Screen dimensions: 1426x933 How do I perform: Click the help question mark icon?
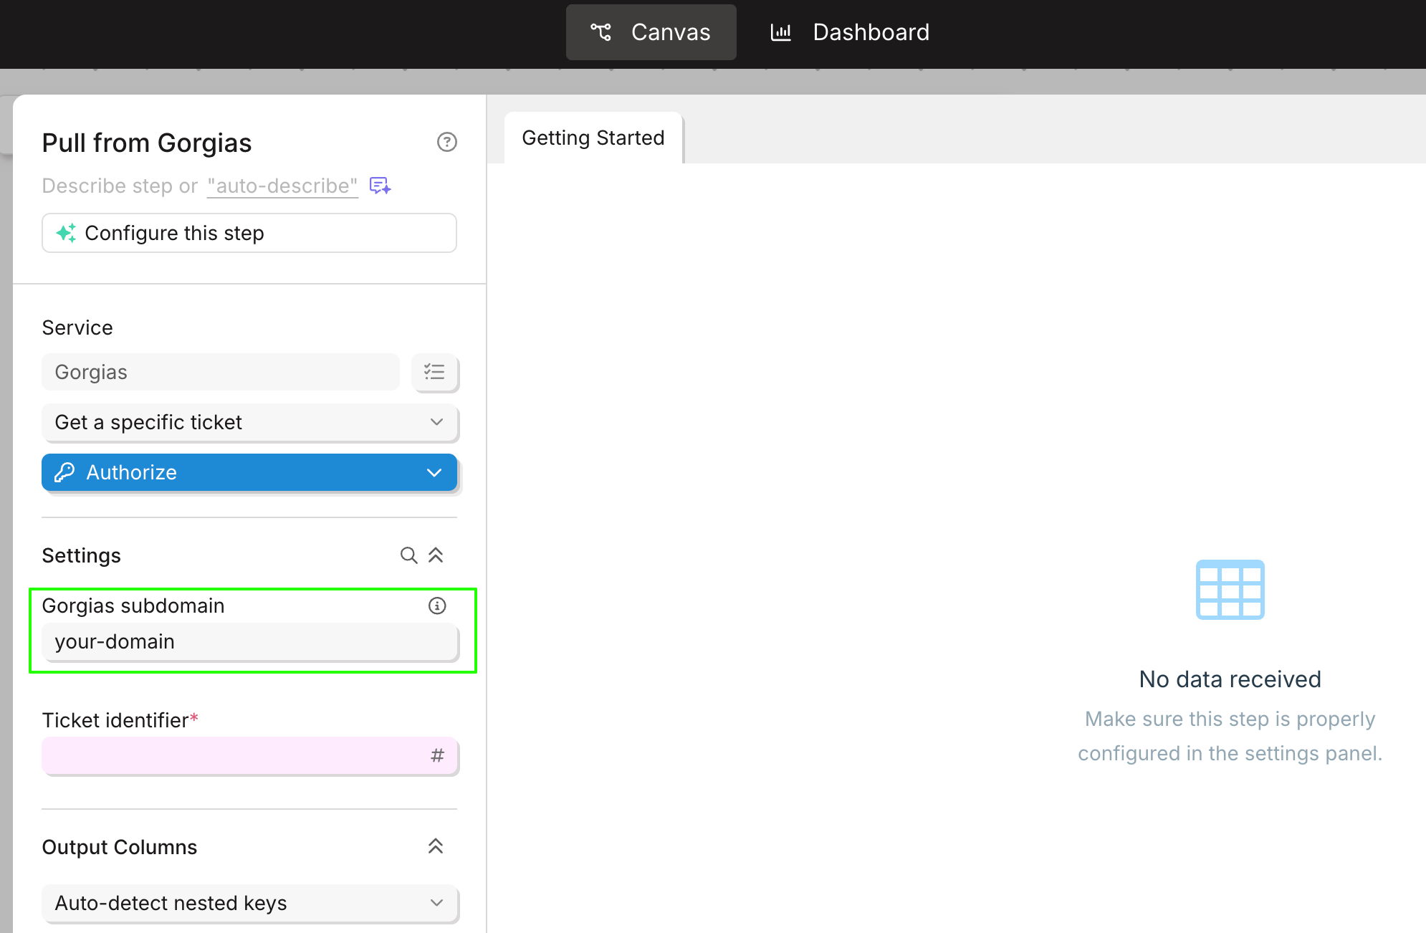click(446, 142)
